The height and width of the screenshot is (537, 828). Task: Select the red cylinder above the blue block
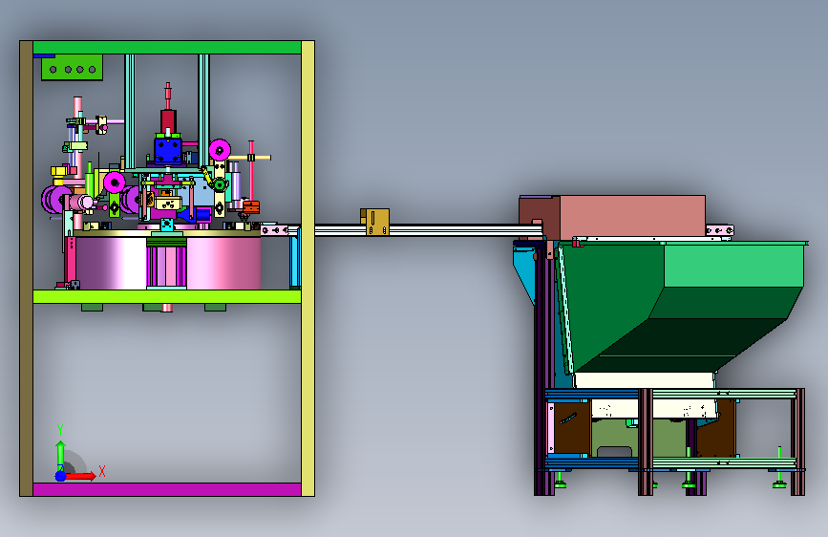(x=168, y=120)
